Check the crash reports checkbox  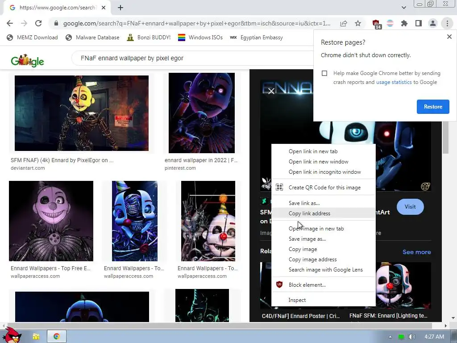[x=324, y=73]
